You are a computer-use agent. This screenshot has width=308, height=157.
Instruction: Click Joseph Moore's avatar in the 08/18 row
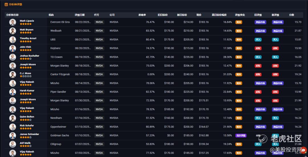(x=13, y=66)
